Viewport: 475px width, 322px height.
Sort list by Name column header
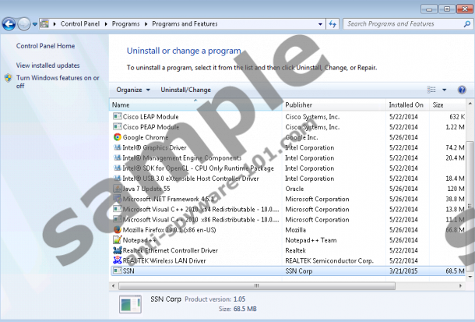121,104
